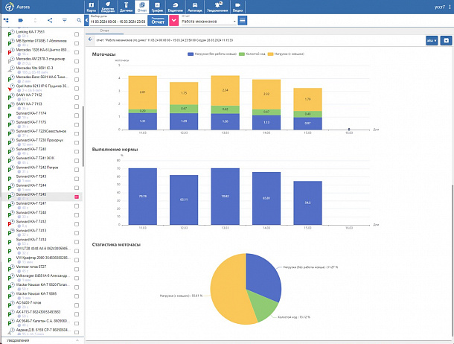
Task: Click the 11.03 yellow bar value 2.61
Action: coord(142,92)
